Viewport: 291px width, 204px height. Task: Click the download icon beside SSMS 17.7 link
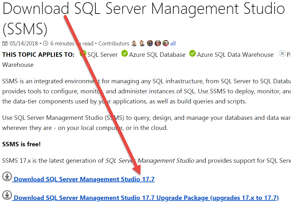(x=7, y=177)
